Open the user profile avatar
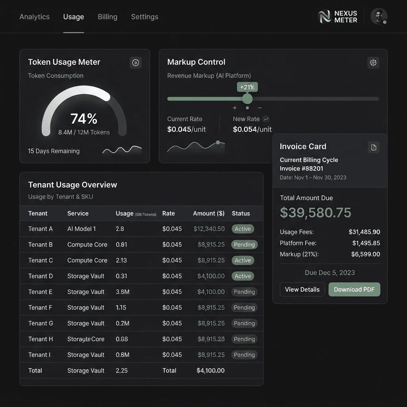 (x=379, y=17)
